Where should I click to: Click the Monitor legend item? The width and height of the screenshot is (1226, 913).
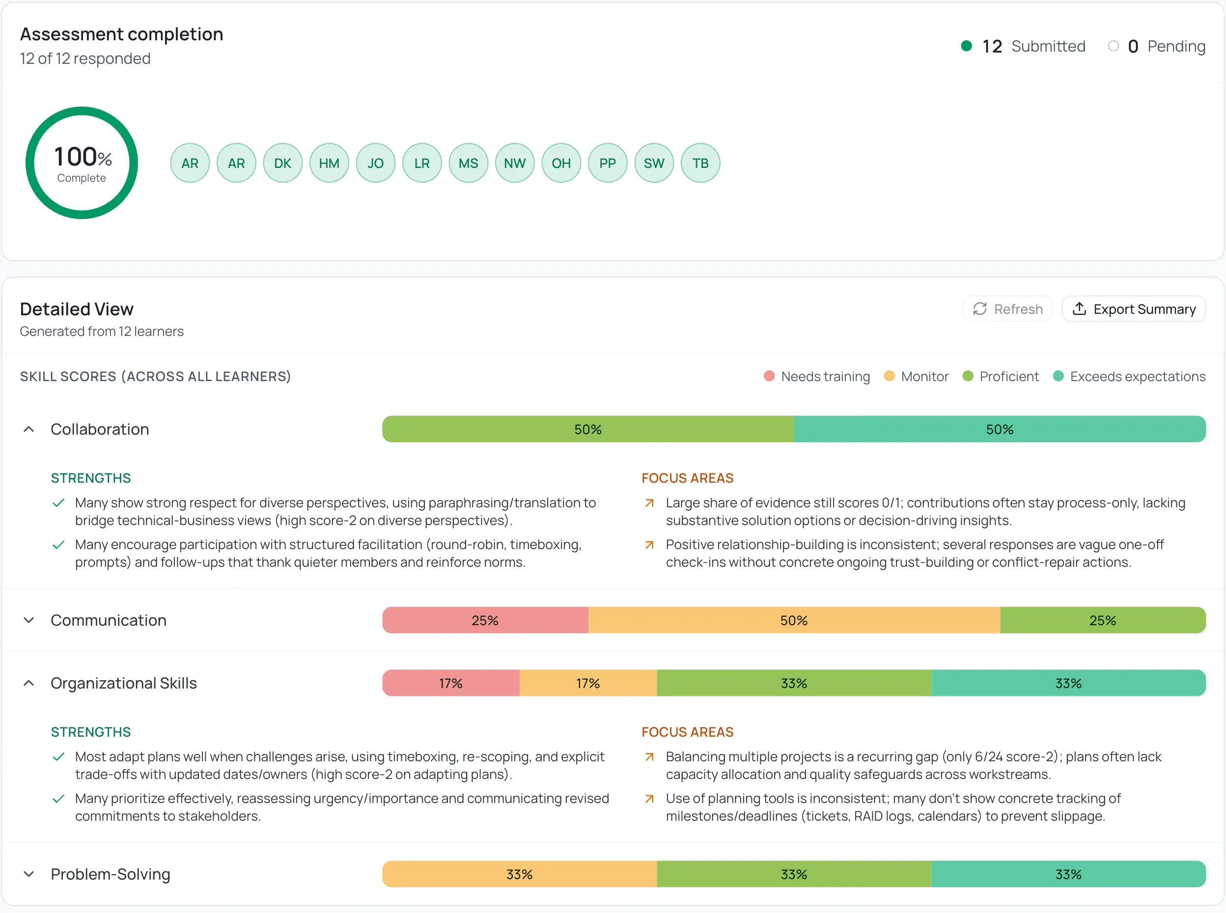tap(917, 376)
